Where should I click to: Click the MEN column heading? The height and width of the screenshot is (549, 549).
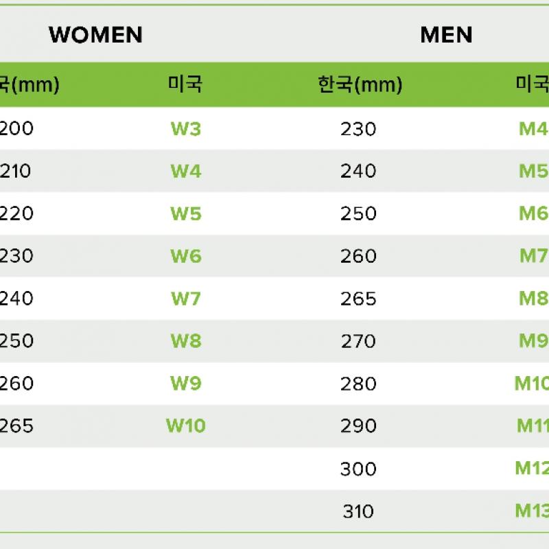[446, 35]
